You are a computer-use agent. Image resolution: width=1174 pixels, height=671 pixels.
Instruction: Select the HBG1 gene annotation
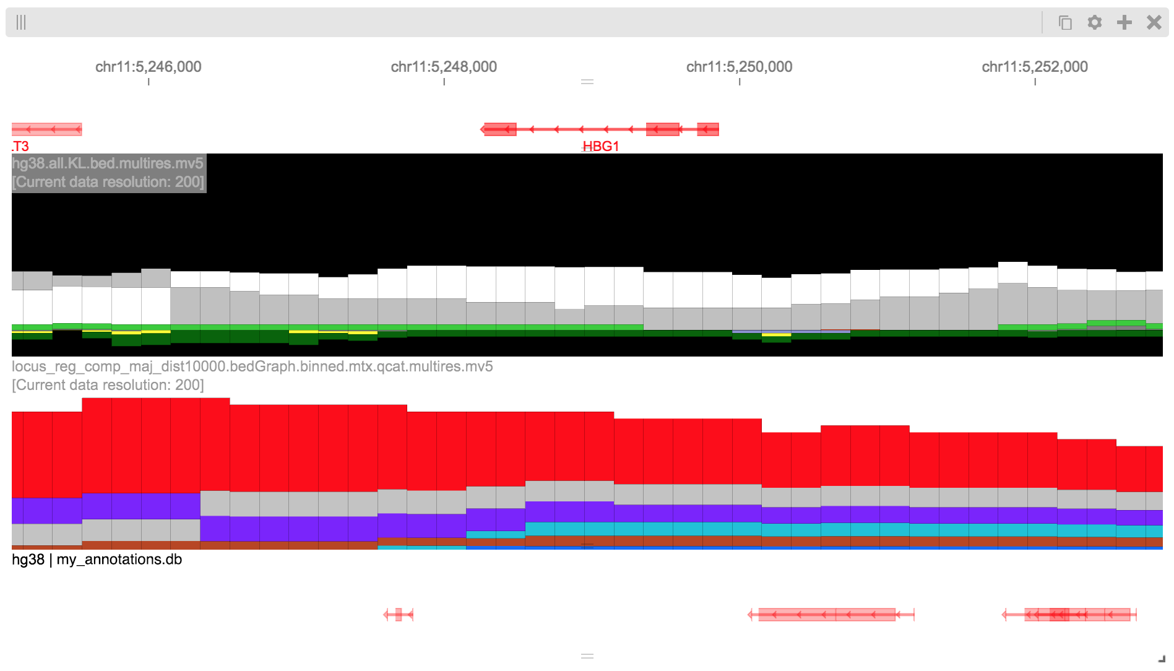[599, 129]
